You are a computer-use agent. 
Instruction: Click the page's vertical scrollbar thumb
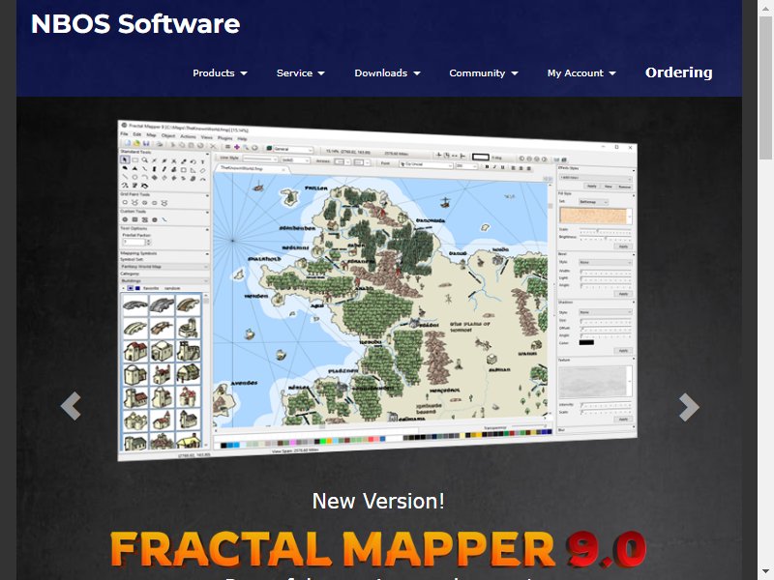[x=765, y=87]
